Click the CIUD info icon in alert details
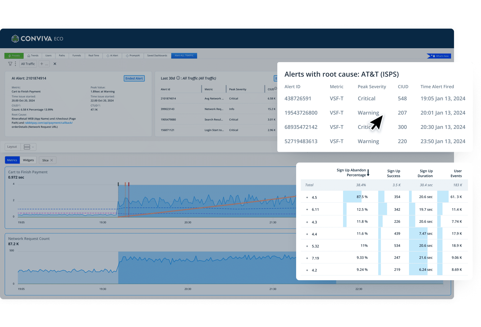This screenshot has height=327, width=481. tap(19, 105)
